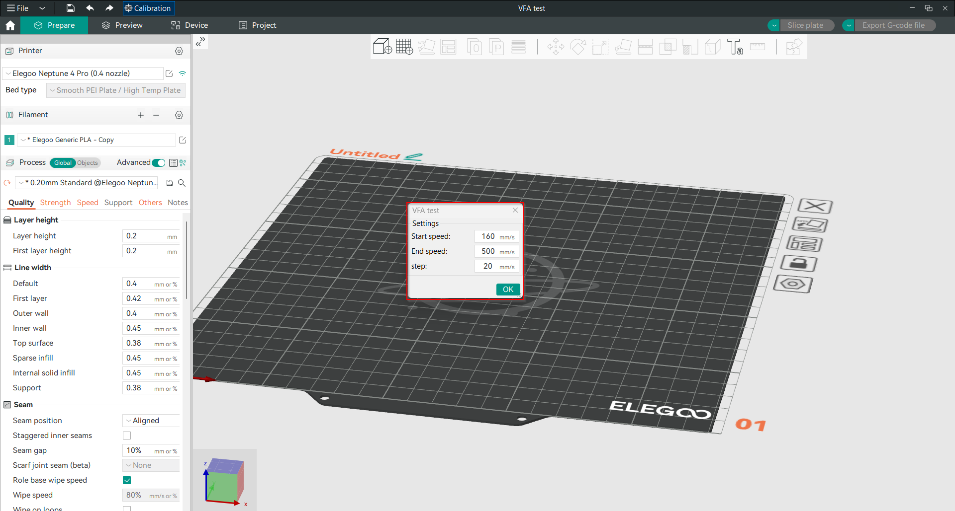Open the filament preset dropdown

pos(96,140)
